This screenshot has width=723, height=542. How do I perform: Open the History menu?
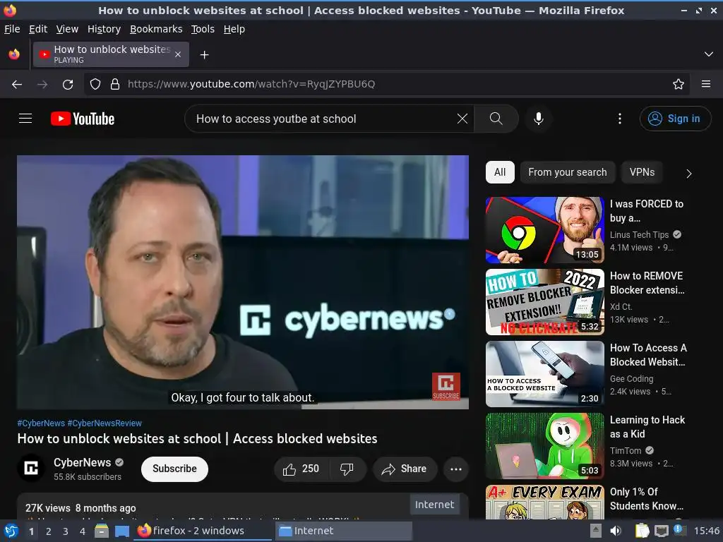104,29
